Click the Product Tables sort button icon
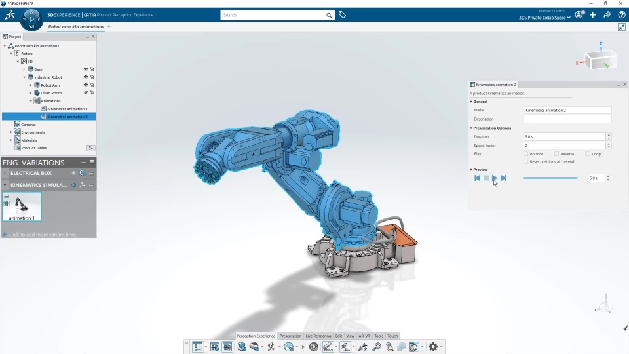Viewport: 629px width, 354px height. tap(91, 148)
